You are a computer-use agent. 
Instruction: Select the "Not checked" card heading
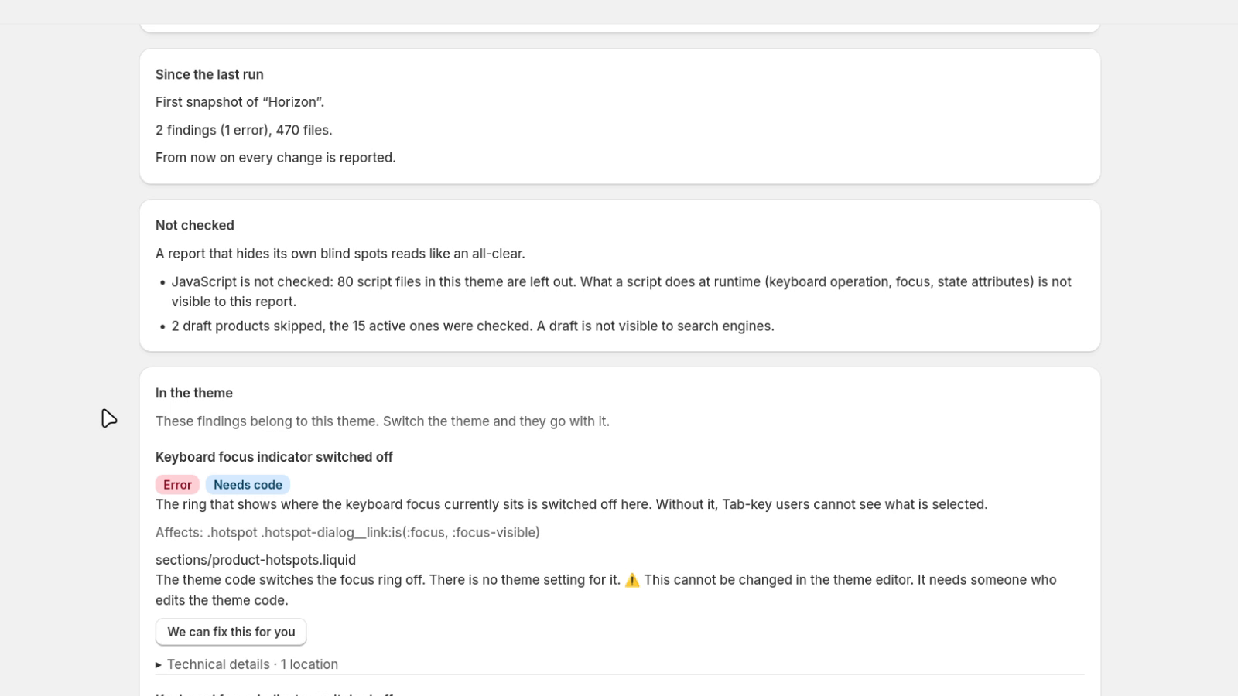coord(195,225)
